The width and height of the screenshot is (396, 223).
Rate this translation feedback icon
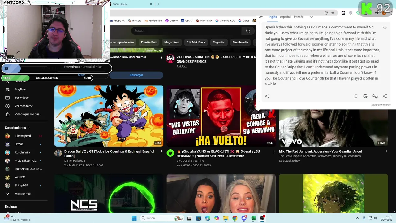pyautogui.click(x=375, y=96)
